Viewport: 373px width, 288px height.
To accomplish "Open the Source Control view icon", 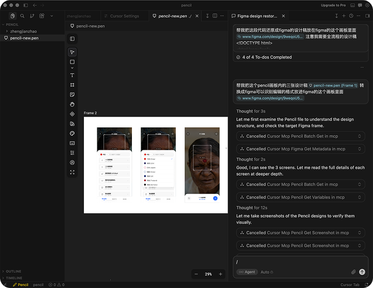I will tap(32, 16).
